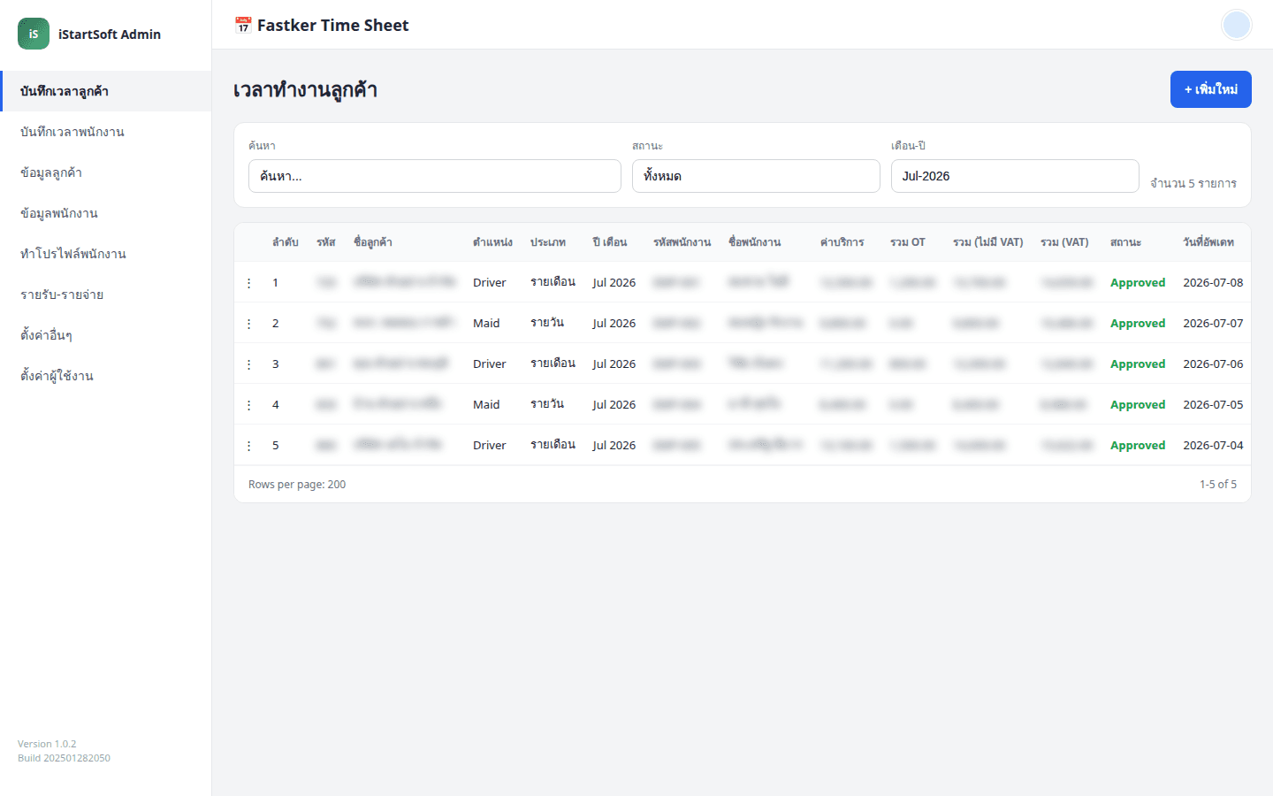
Task: Click the iStartSoft logo icon
Action: point(34,34)
